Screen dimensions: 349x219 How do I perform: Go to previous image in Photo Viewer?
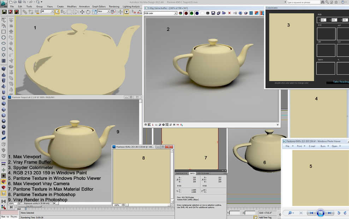312,213
